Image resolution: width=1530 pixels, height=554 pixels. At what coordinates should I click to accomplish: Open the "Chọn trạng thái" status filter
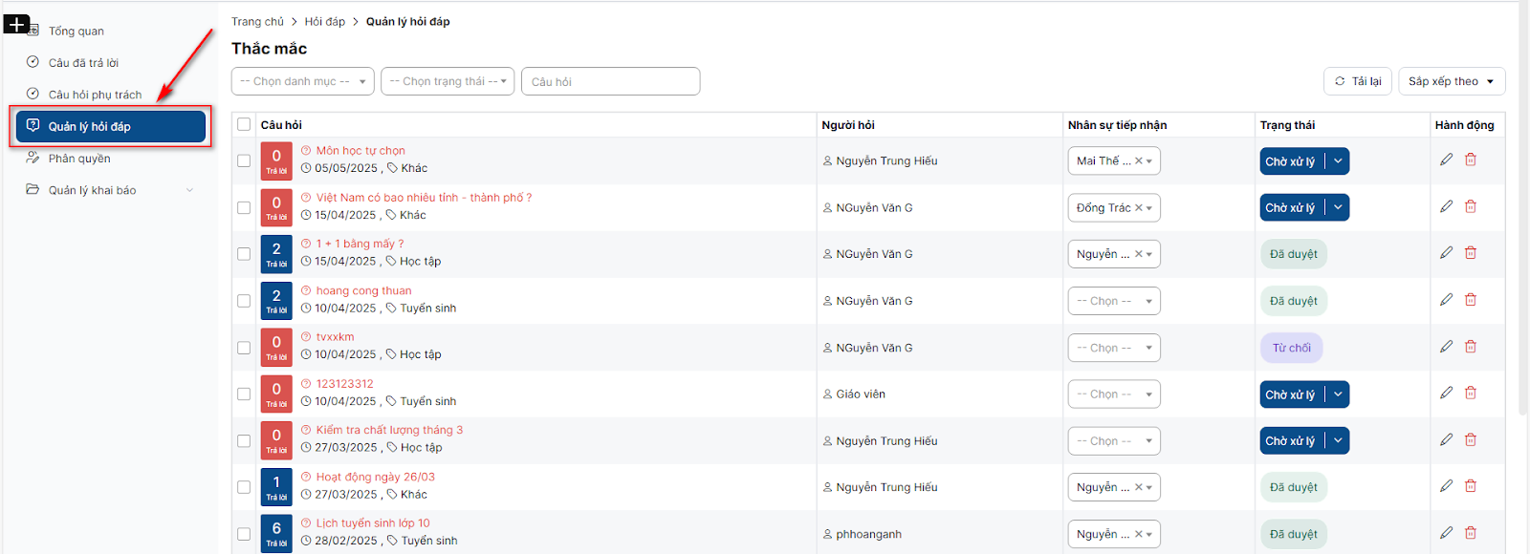point(447,81)
